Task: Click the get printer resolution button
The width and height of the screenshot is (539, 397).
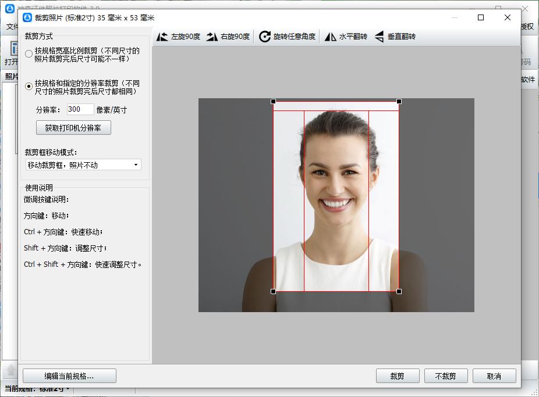Action: coord(73,128)
